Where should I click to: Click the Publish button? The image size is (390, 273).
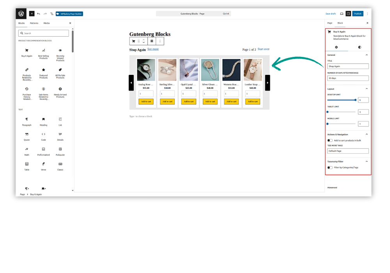click(x=358, y=14)
